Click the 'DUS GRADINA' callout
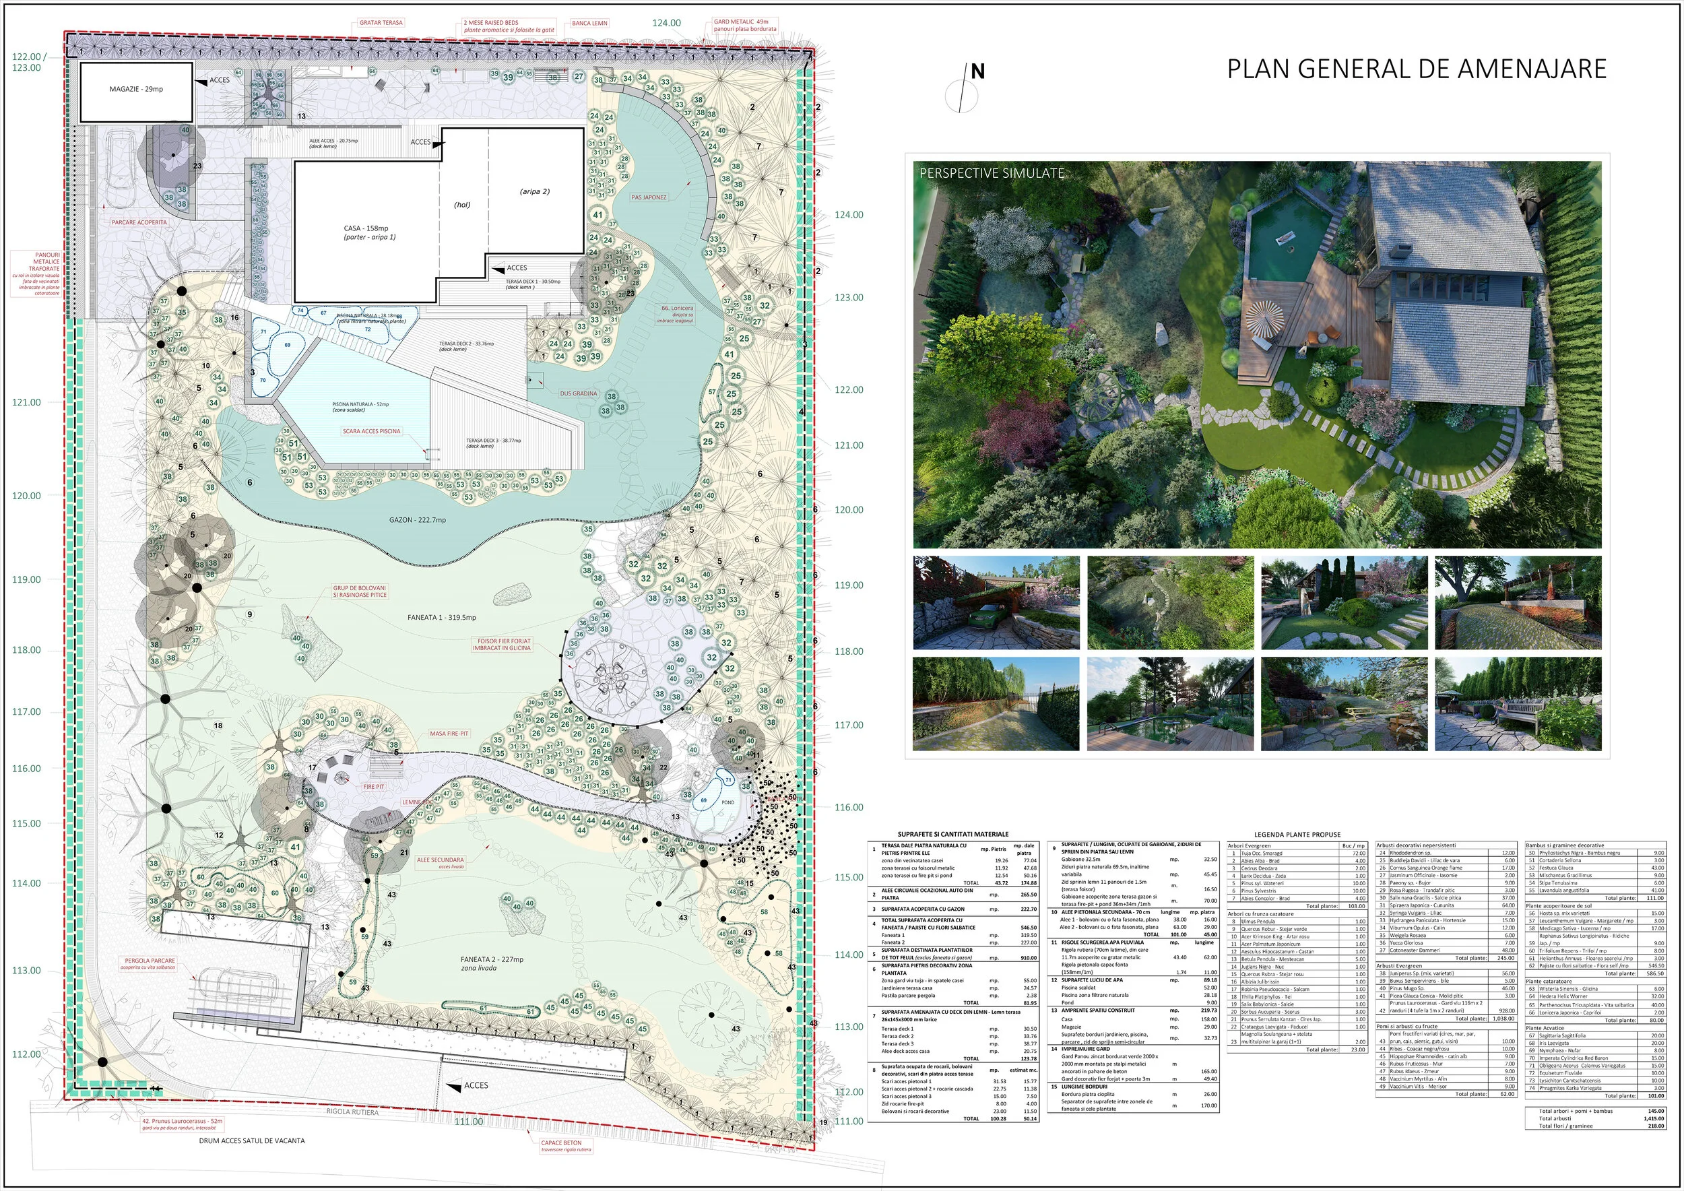This screenshot has height=1191, width=1684. [579, 394]
